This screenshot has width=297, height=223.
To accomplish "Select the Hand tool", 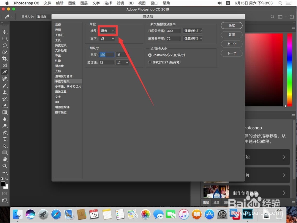I will coord(4,159).
